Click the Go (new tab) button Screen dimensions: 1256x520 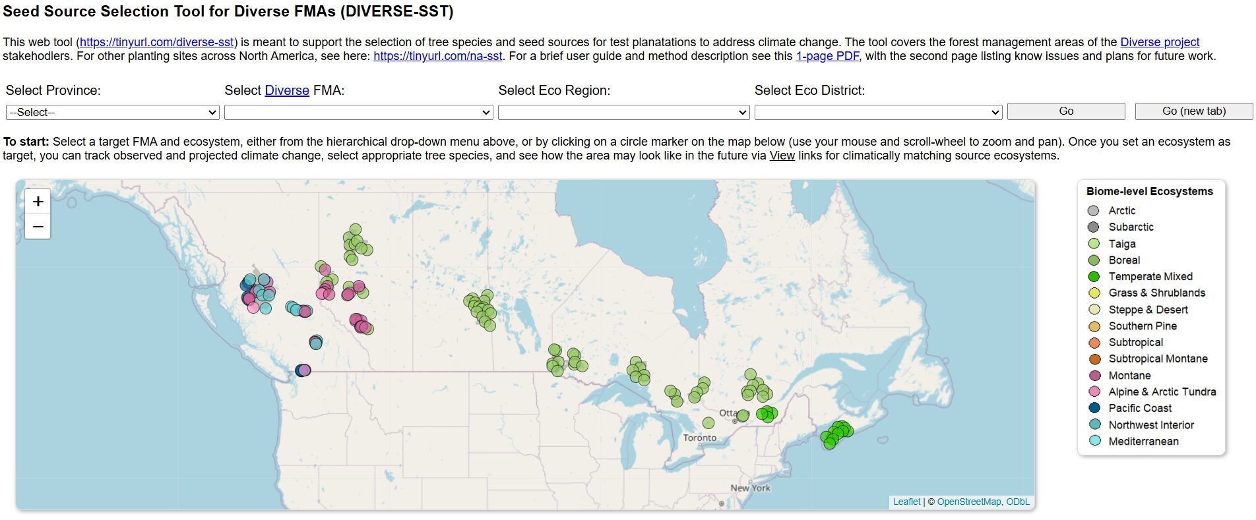pyautogui.click(x=1193, y=111)
